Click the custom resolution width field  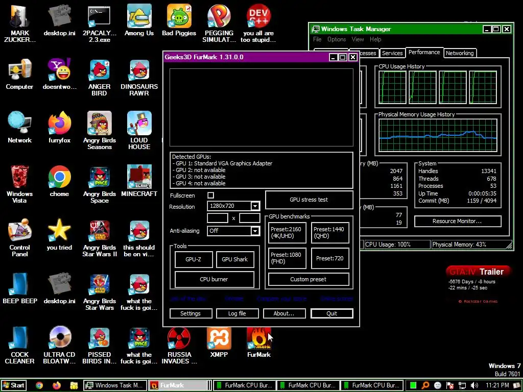[x=218, y=218]
